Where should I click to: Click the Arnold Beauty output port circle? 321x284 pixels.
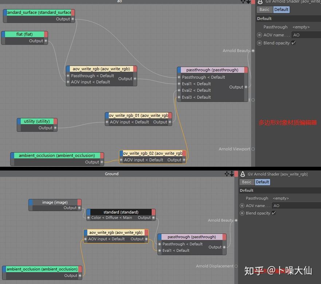[253, 51]
